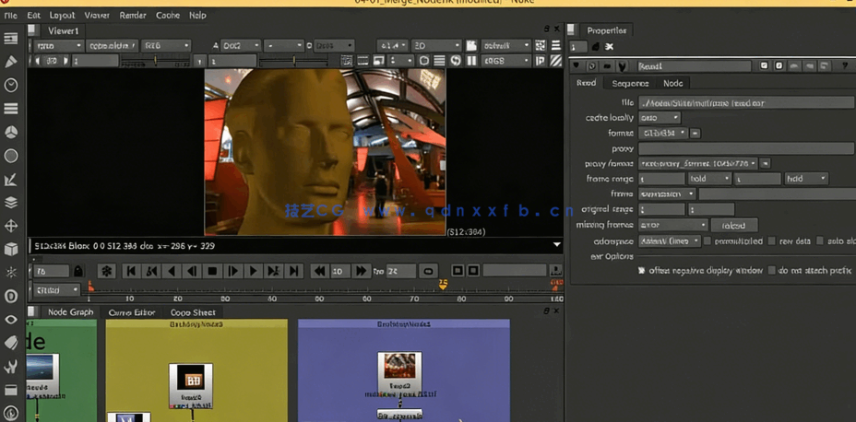This screenshot has height=422, width=856.
Task: Click the file path input field
Action: pos(745,102)
